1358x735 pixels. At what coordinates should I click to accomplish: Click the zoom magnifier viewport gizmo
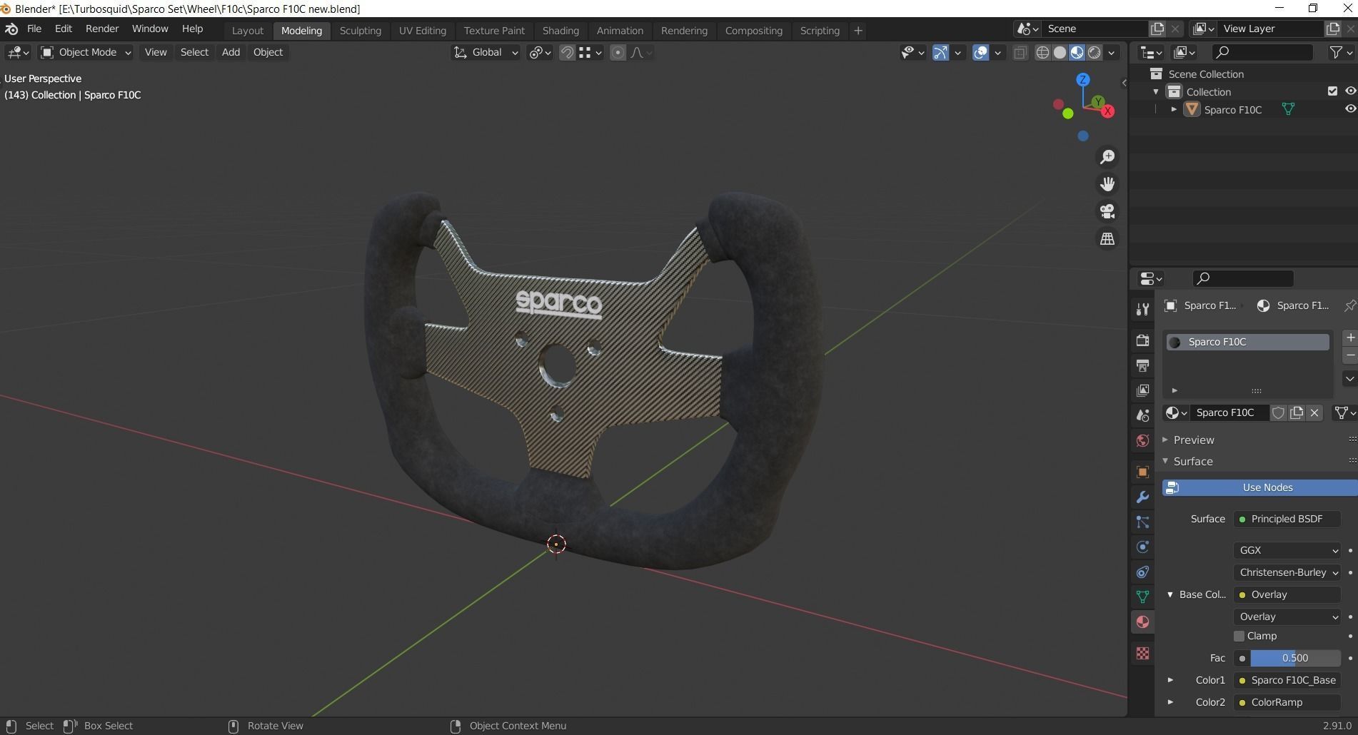pos(1107,157)
